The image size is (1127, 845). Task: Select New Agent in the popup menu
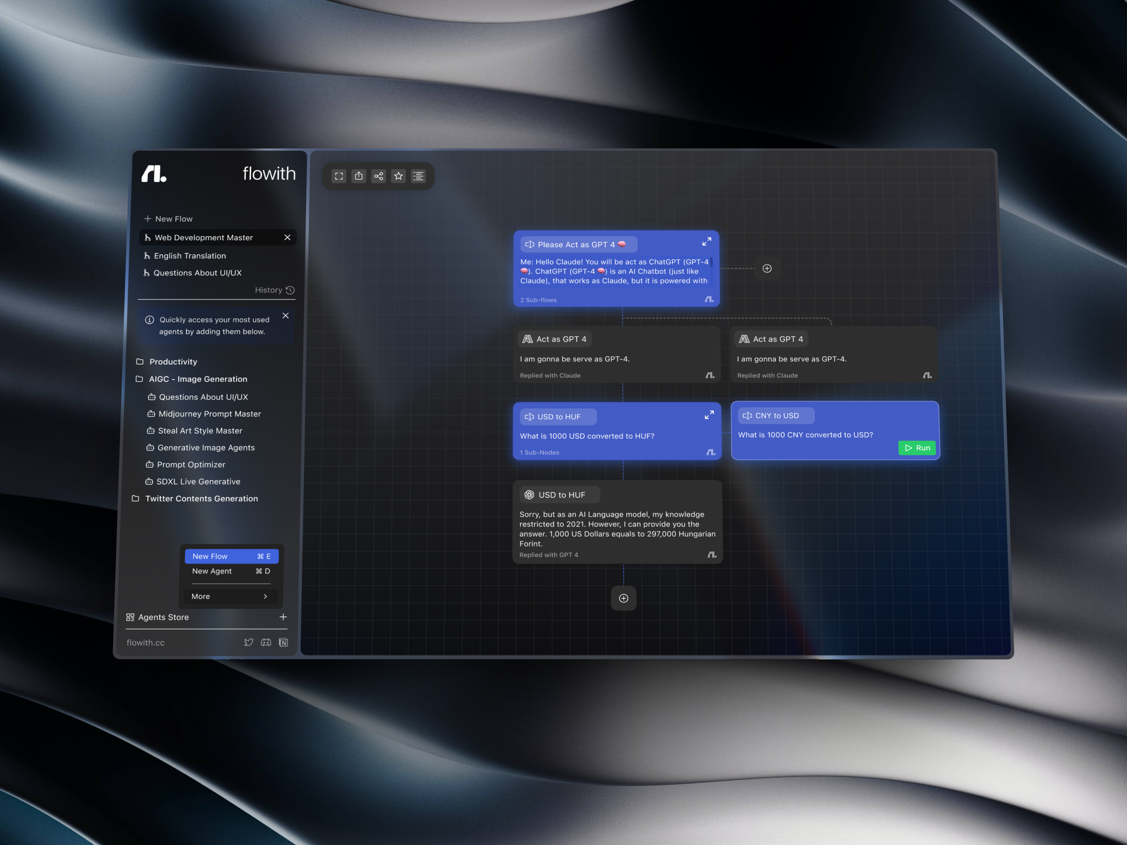coord(231,571)
